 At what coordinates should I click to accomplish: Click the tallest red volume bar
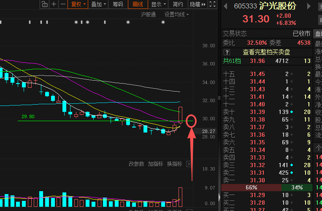180,197
